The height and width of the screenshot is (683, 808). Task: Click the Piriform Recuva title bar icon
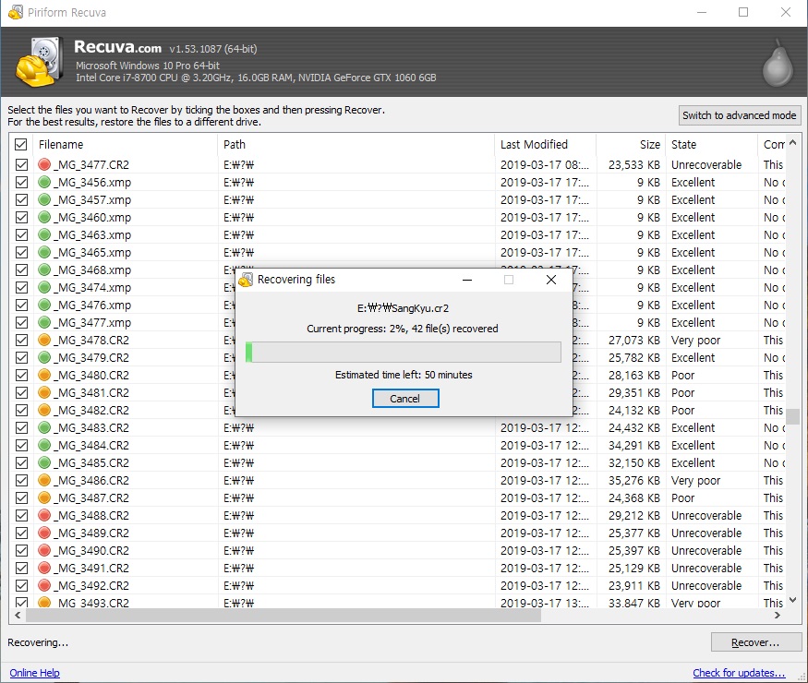(x=16, y=12)
